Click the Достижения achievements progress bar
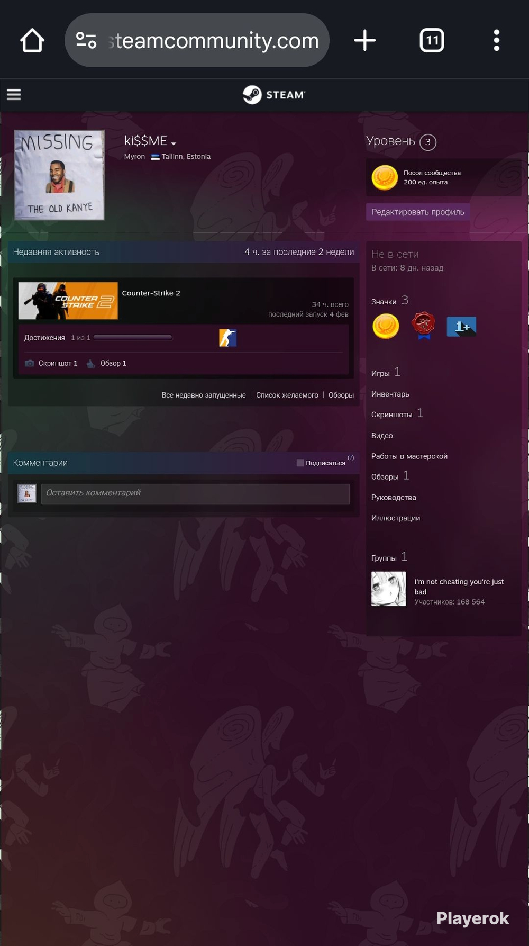This screenshot has width=529, height=946. pos(133,337)
